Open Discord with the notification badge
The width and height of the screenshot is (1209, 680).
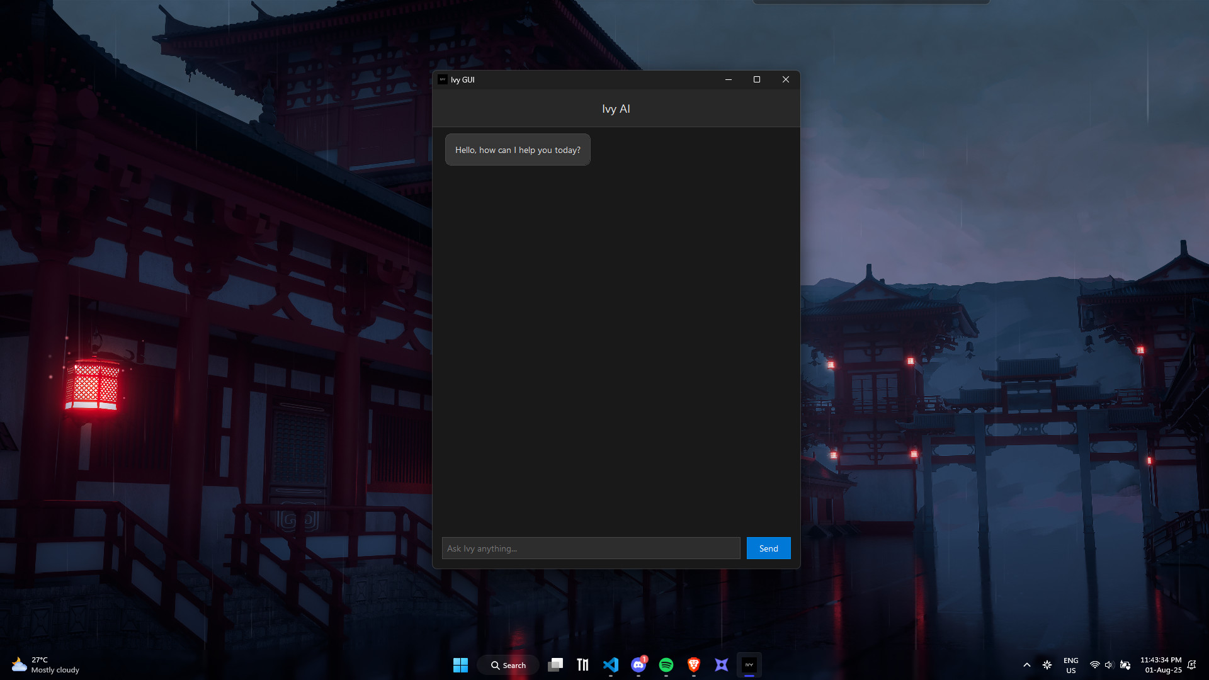638,666
